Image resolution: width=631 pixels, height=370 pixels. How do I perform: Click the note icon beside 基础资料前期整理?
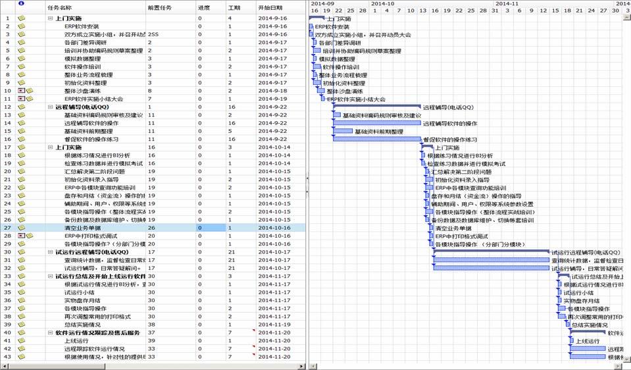pos(21,131)
